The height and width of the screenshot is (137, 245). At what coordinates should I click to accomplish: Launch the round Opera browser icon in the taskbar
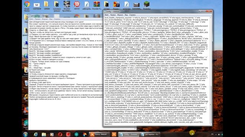(x=60, y=134)
